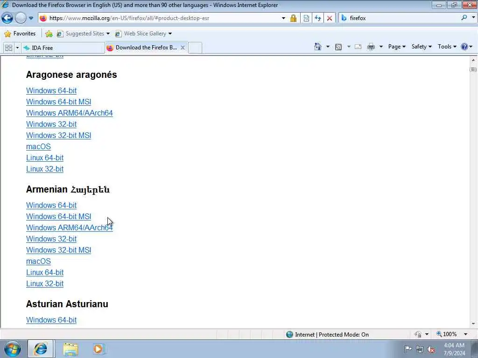The width and height of the screenshot is (478, 358).
Task: Click the Stop loading X icon
Action: click(329, 18)
